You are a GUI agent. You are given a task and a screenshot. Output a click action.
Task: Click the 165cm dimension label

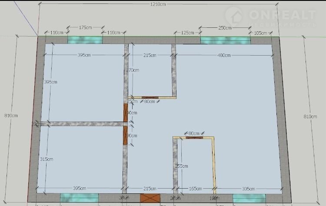195,189
